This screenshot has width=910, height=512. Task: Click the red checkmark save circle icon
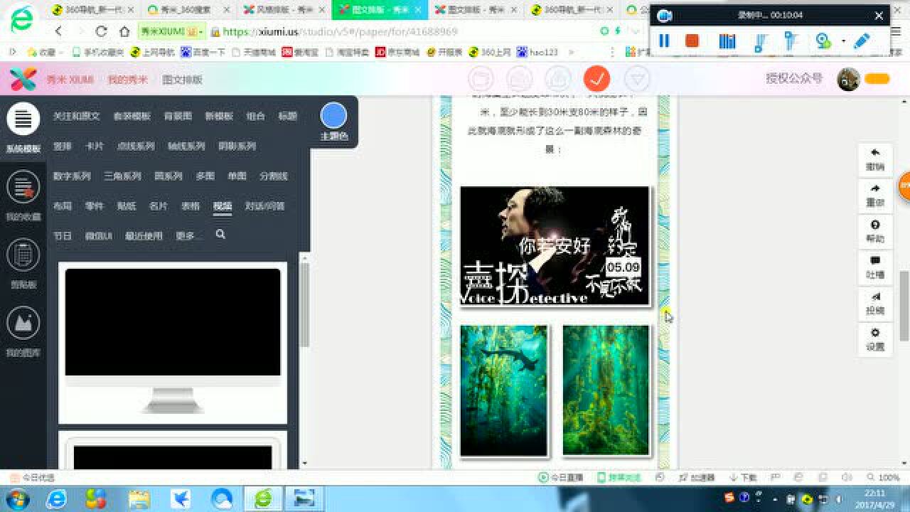coord(596,78)
